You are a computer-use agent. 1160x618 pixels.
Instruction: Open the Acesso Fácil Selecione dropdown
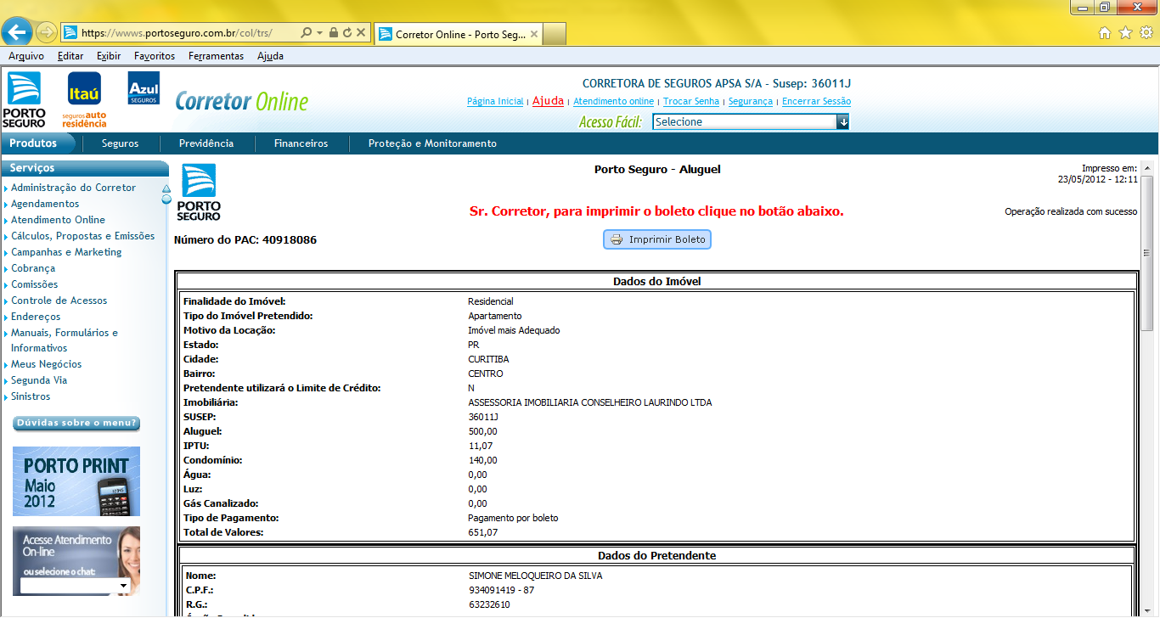pyautogui.click(x=751, y=121)
